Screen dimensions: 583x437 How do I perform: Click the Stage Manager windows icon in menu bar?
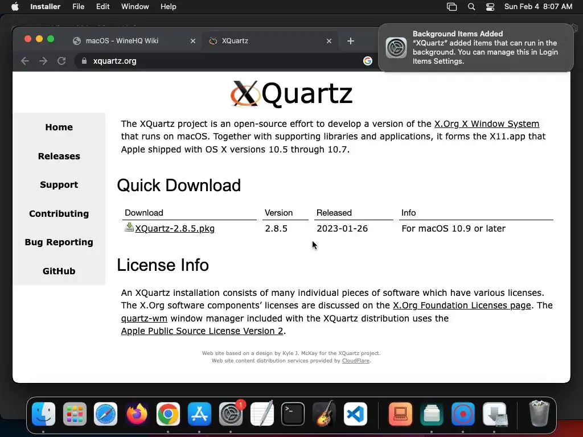[451, 7]
